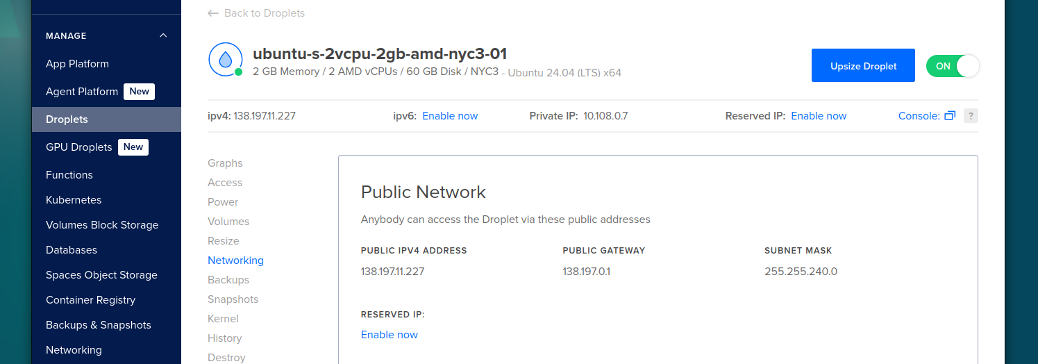
Task: Open Backups & Snapshots in sidebar
Action: point(99,325)
